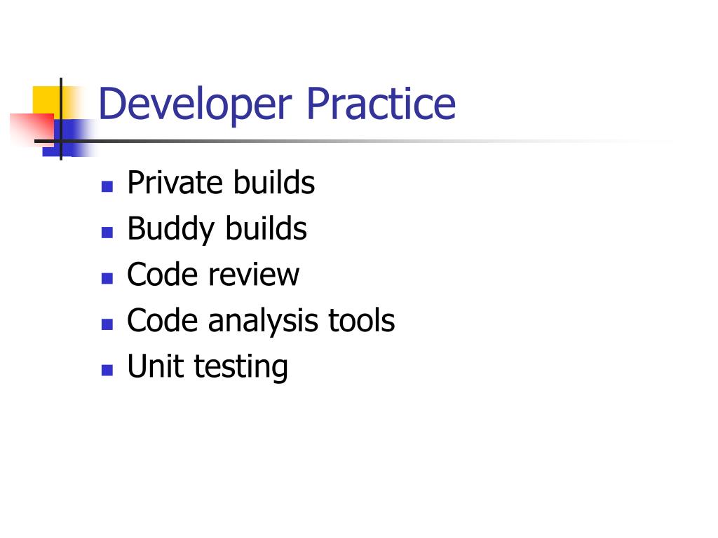This screenshot has height=538, width=718.
Task: Click the Code analysis tools bullet text
Action: click(261, 321)
